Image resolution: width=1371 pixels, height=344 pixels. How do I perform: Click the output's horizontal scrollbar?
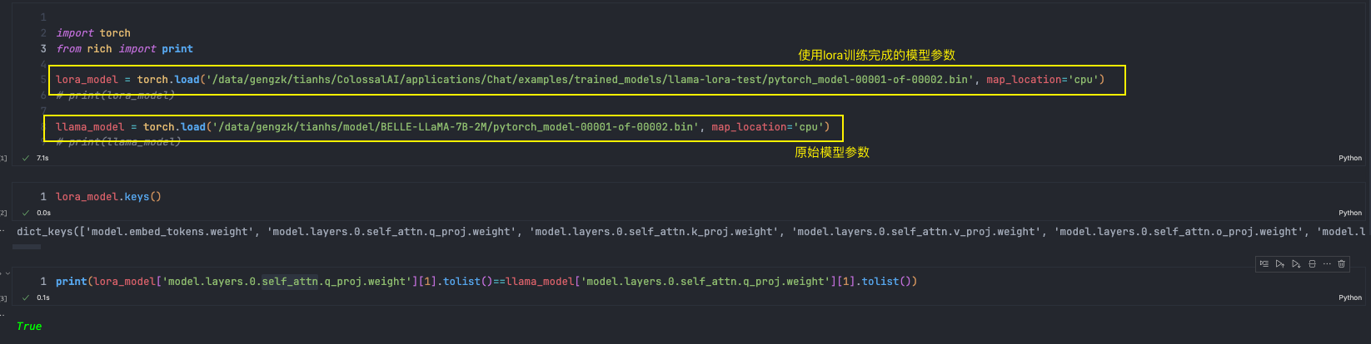pos(28,246)
